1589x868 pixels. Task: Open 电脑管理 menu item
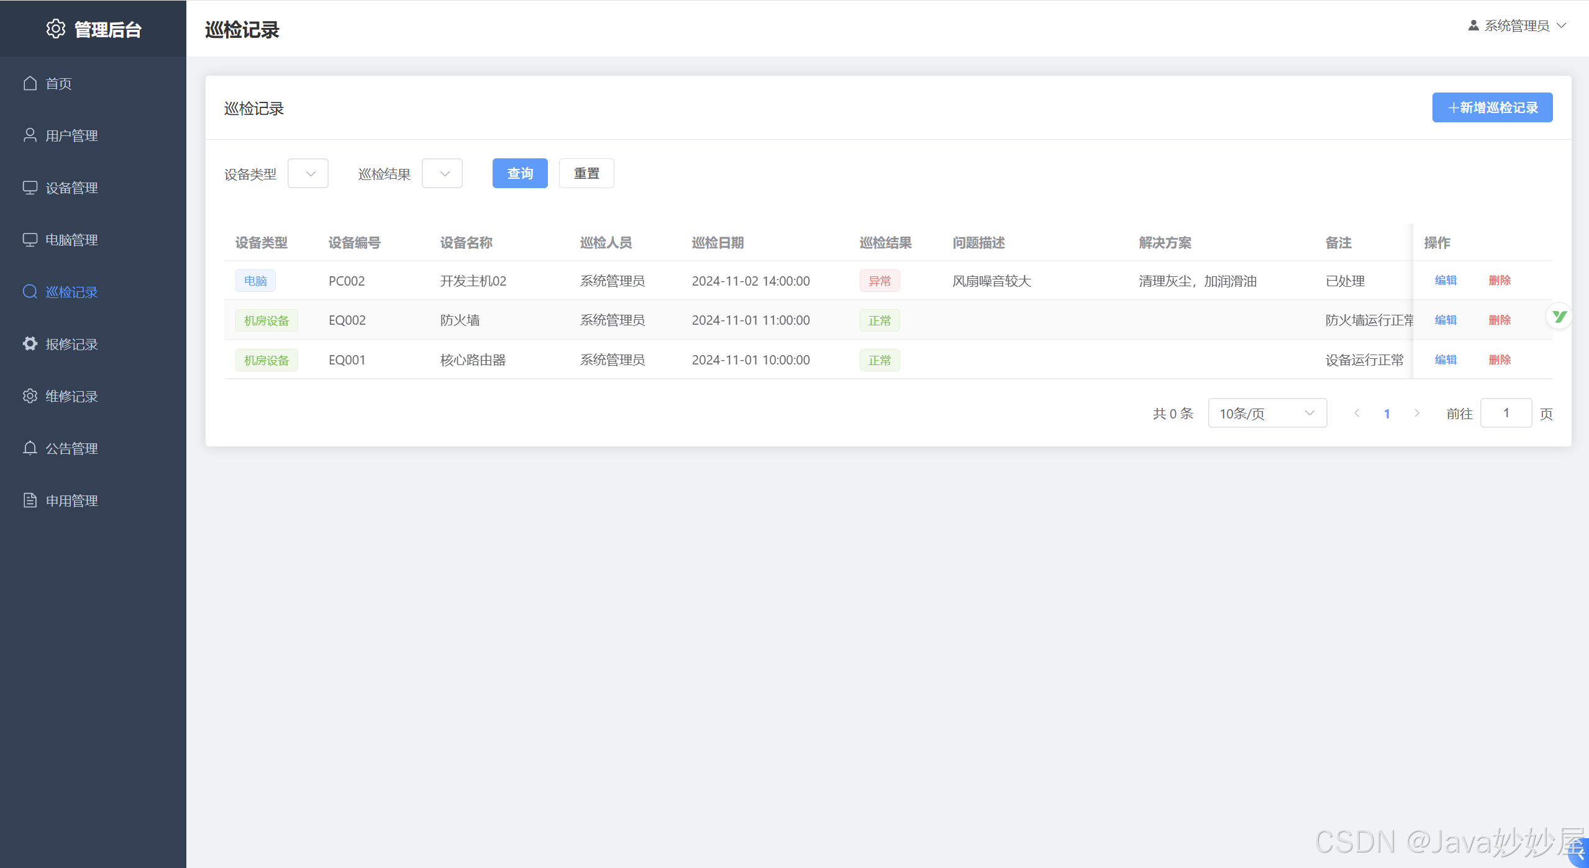coord(93,240)
